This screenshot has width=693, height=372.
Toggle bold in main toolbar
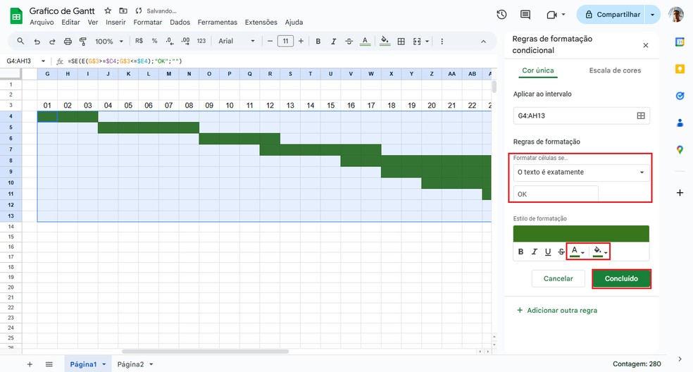tap(318, 41)
